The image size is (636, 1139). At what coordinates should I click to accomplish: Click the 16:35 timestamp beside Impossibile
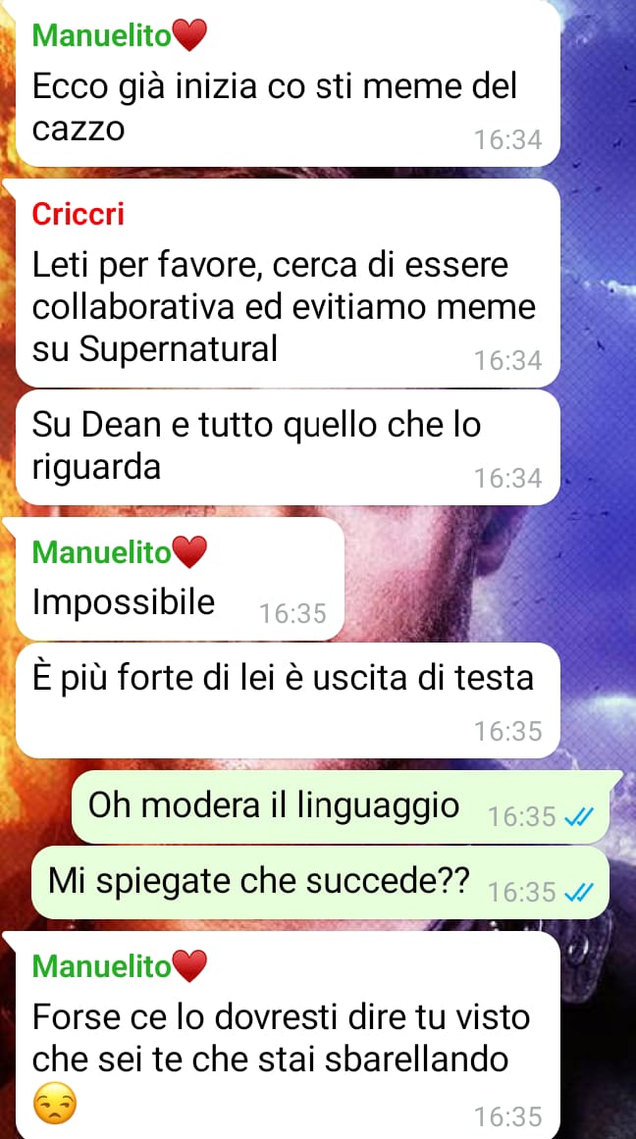click(x=292, y=614)
